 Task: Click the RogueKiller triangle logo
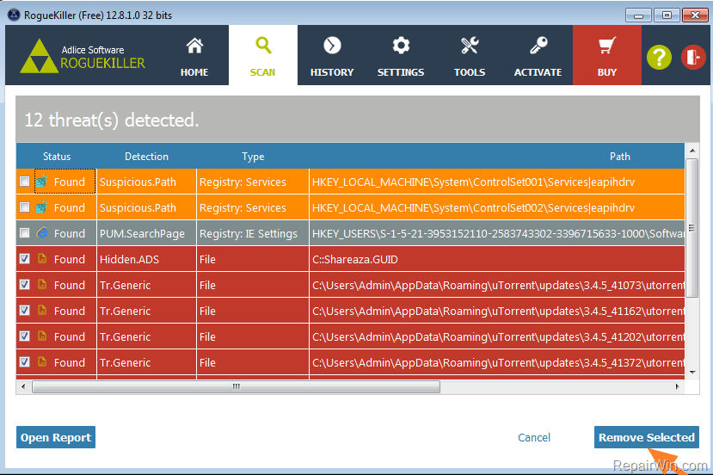point(39,57)
